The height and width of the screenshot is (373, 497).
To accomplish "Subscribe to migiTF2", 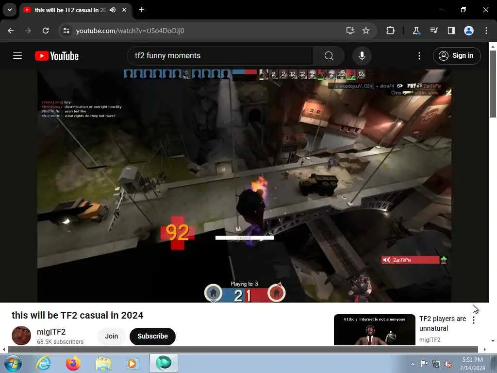I will (x=152, y=336).
